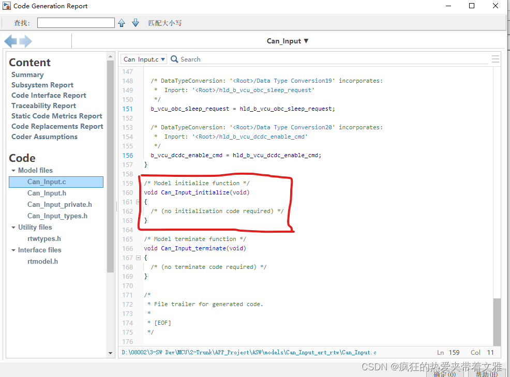
Task: Open the hld_b_vcu_obc_sleep_request inport link
Action: pyautogui.click(x=253, y=90)
